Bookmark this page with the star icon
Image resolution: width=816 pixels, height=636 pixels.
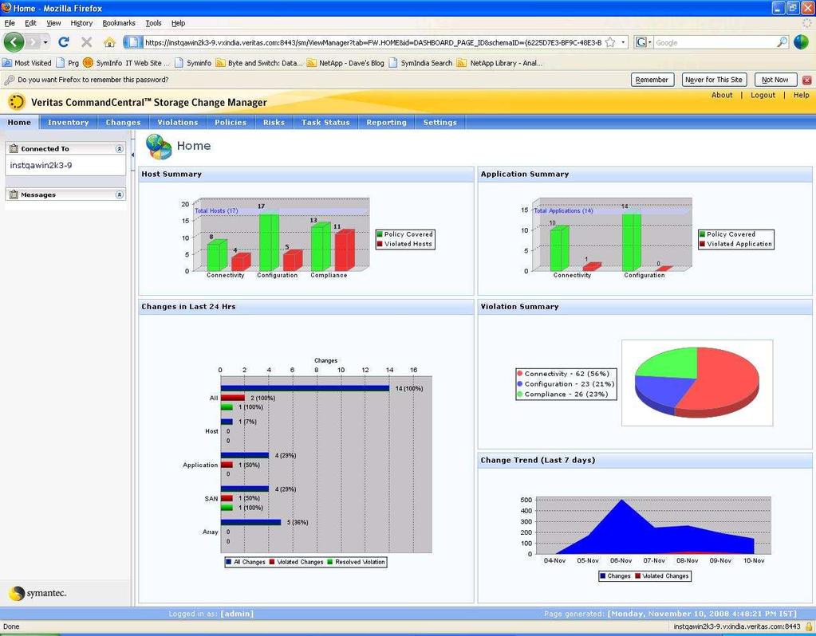610,42
